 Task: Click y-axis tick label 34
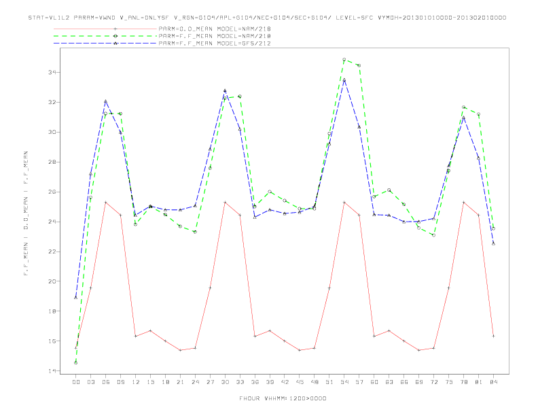52,73
